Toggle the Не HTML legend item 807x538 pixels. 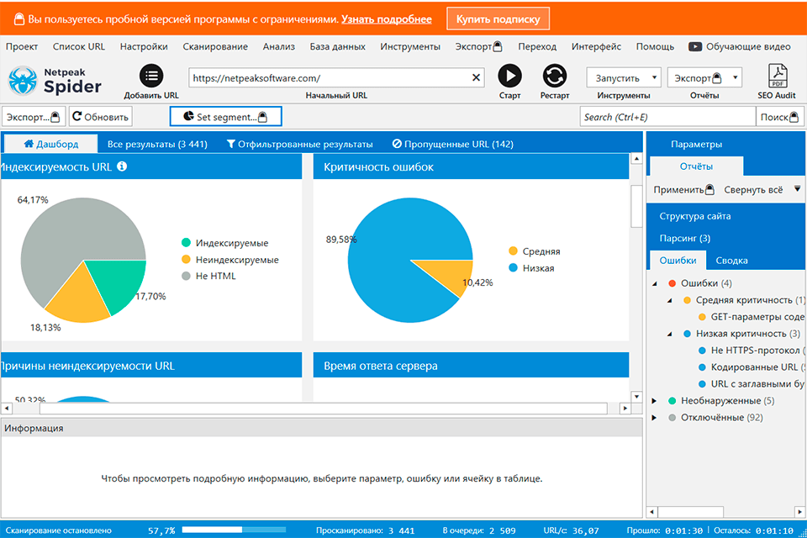coord(186,276)
